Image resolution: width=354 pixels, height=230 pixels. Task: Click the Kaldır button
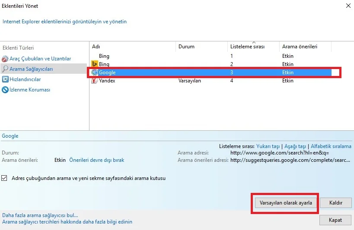[336, 202]
